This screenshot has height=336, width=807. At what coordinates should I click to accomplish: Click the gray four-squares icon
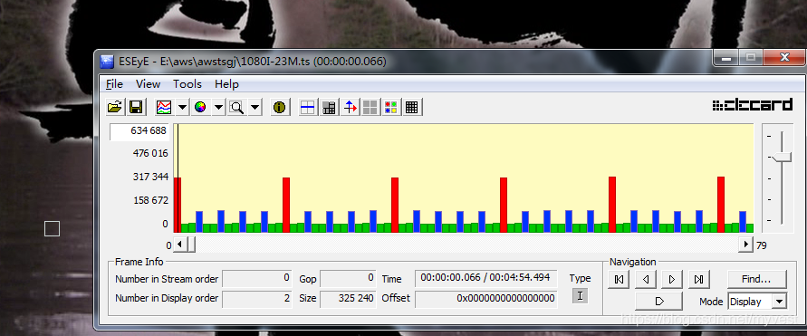[x=370, y=107]
